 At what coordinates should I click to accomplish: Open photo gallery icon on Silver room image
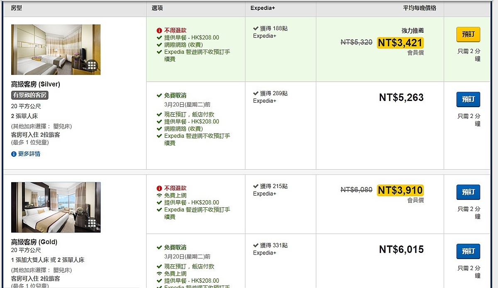click(92, 65)
